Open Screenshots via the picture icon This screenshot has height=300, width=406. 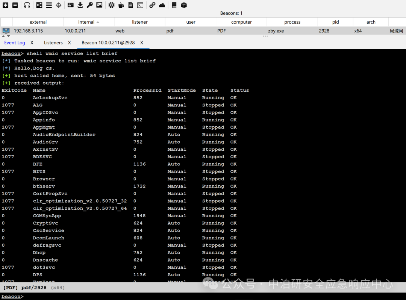pos(99,5)
